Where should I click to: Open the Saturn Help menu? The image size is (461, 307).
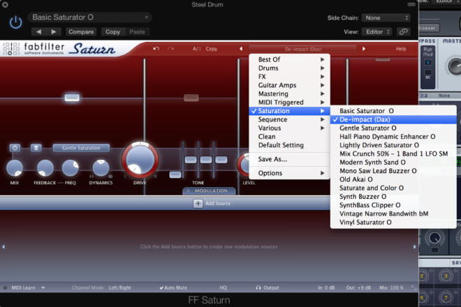pos(401,49)
